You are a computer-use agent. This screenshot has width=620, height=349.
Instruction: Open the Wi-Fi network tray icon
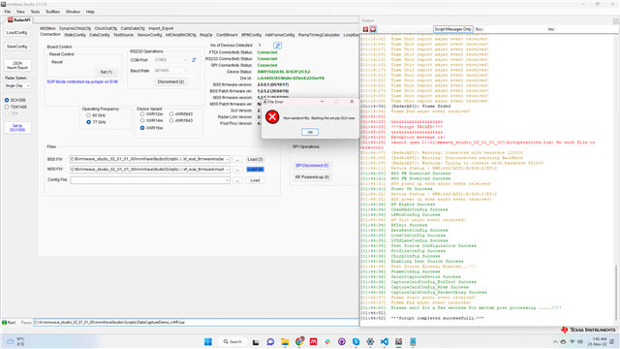[x=572, y=342]
